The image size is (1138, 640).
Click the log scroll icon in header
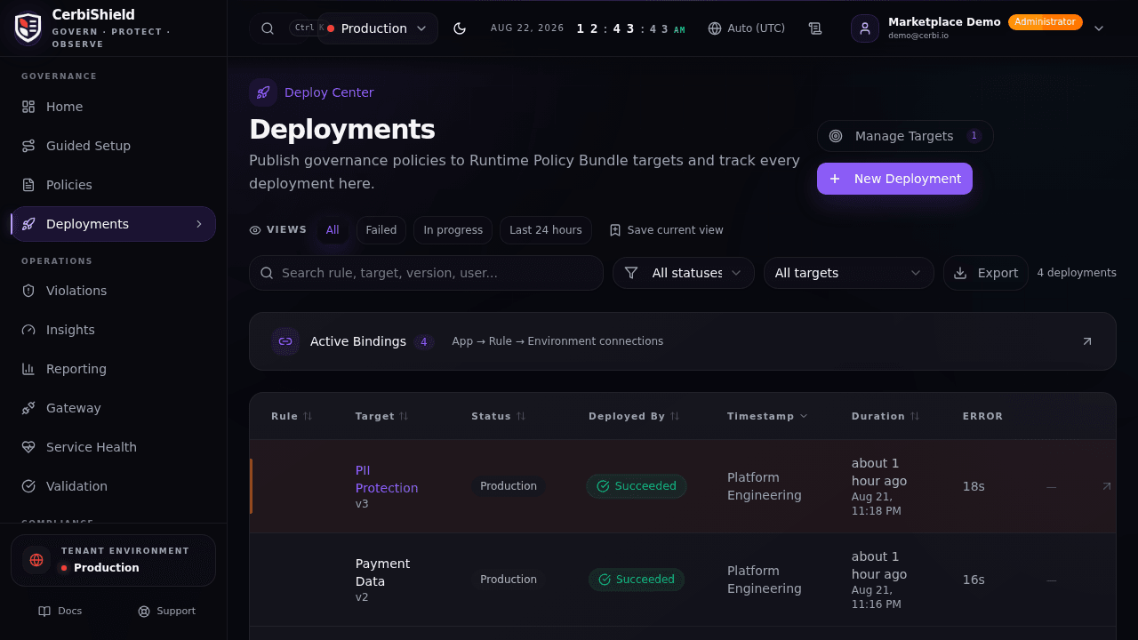815,28
